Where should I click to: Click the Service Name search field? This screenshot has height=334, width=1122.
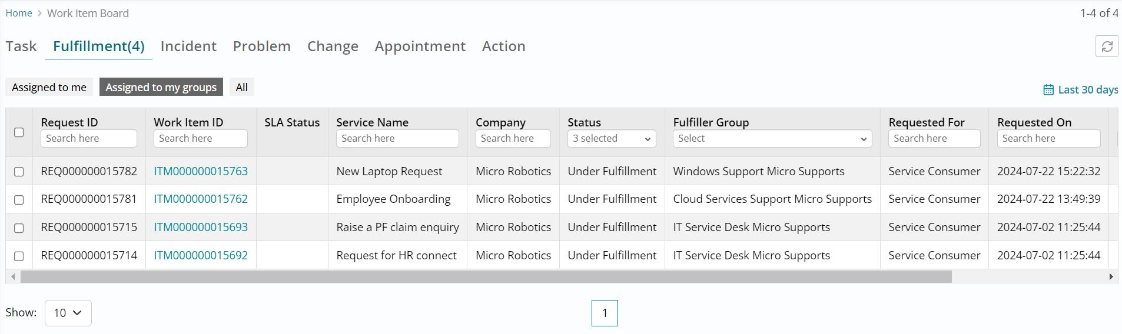(397, 139)
